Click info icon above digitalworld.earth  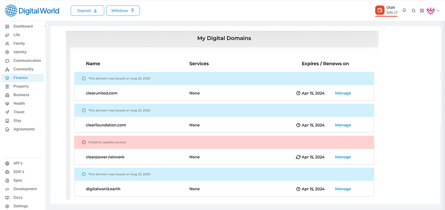[83, 174]
